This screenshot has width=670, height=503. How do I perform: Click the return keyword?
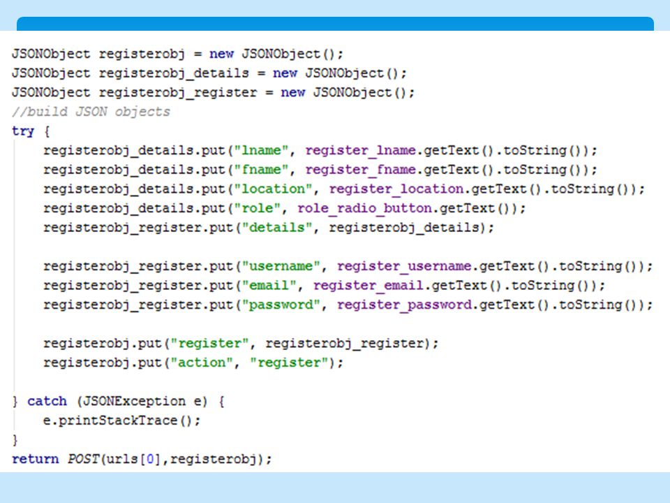36,459
